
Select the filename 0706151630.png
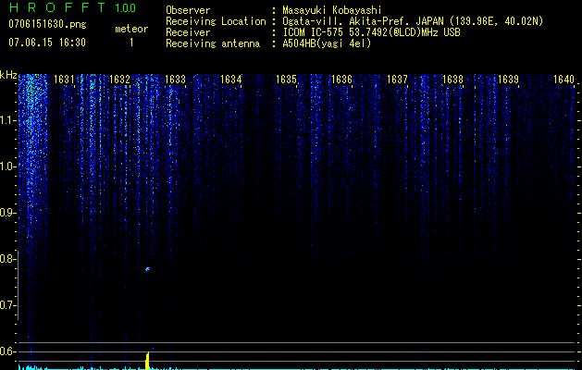(x=47, y=25)
